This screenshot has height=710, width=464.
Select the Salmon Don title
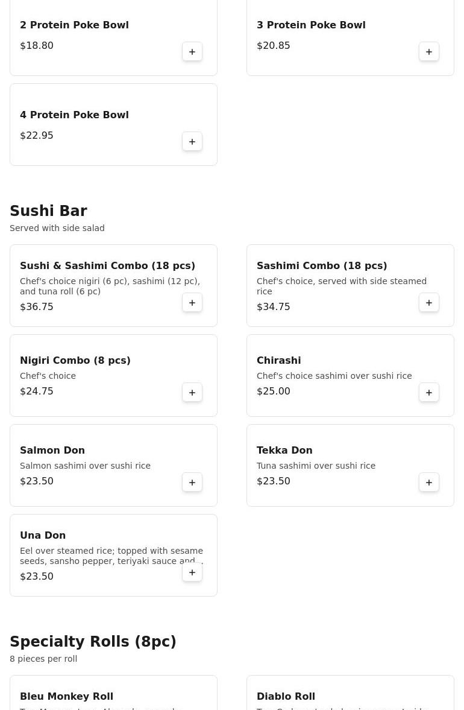point(52,451)
